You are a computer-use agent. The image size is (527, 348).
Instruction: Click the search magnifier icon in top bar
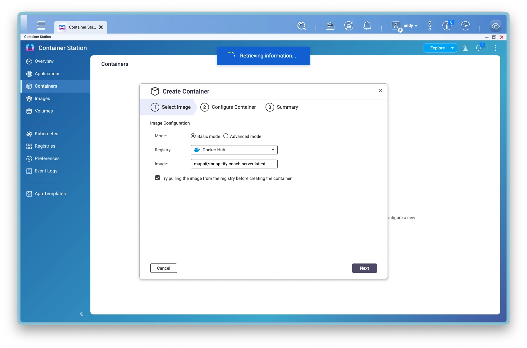302,26
